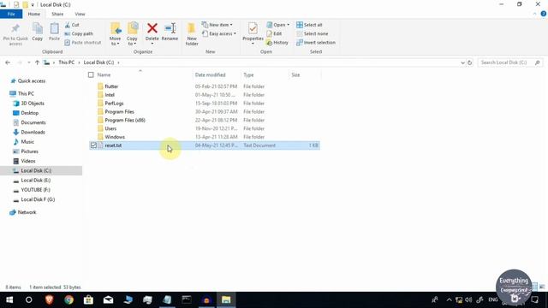Click the Cut scissors command
Viewport: 548px width, 308px height.
(x=72, y=25)
